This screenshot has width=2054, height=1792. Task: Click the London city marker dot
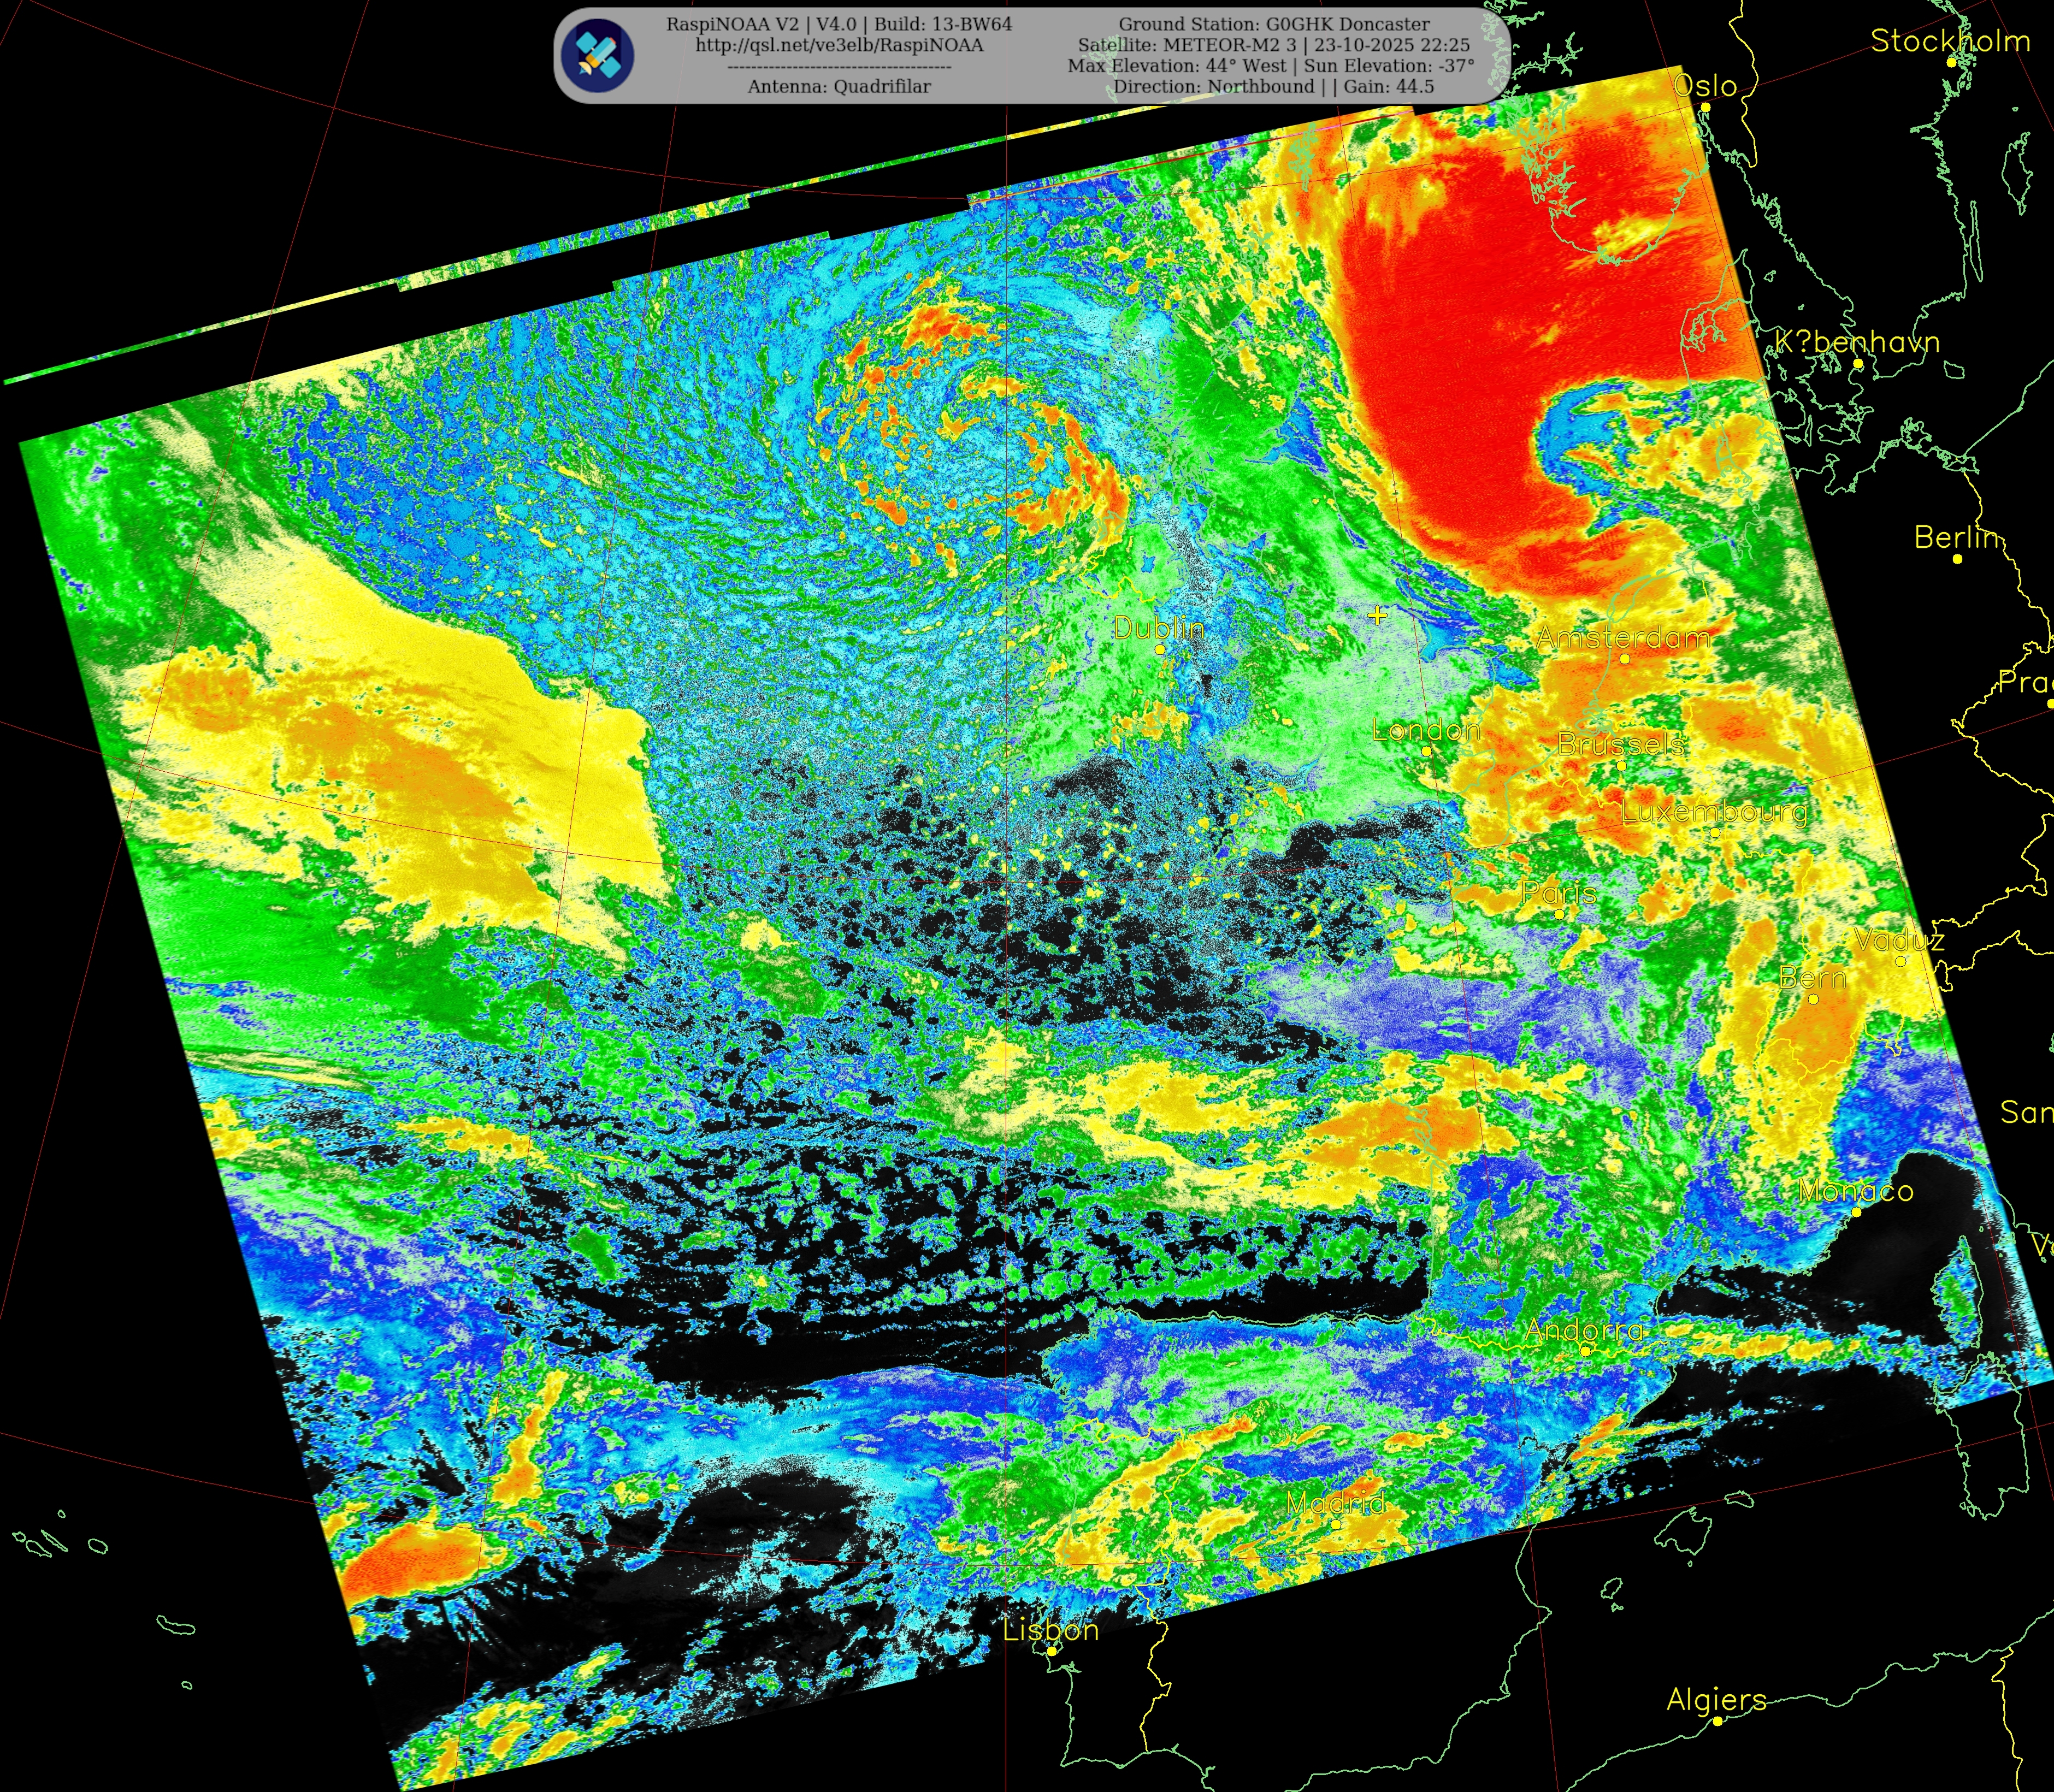click(1427, 751)
